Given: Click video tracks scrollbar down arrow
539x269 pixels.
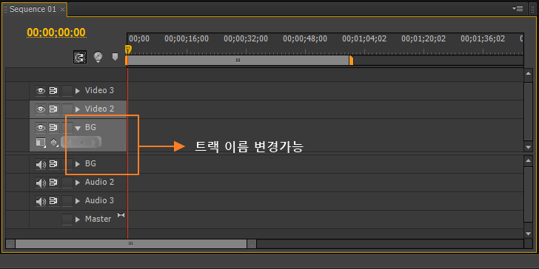Looking at the screenshot, I should tap(529, 147).
